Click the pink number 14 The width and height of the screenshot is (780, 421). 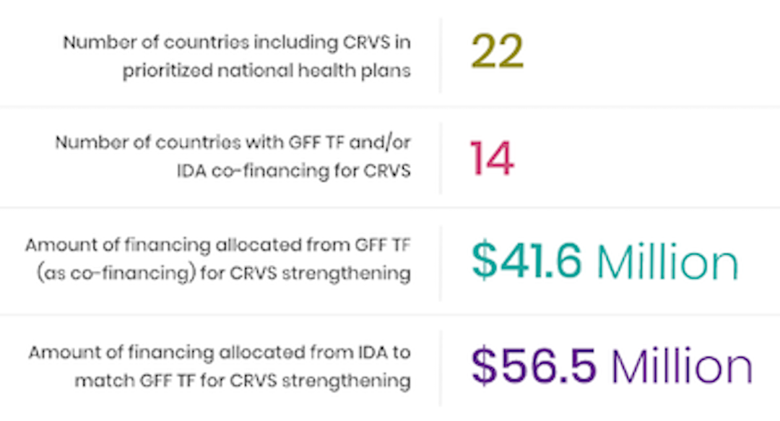click(x=492, y=159)
